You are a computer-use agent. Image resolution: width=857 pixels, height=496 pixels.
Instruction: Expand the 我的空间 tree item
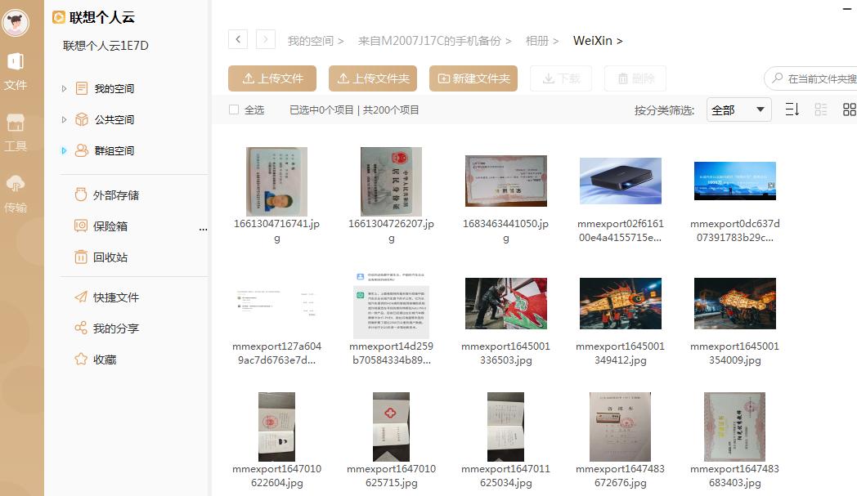(x=64, y=88)
